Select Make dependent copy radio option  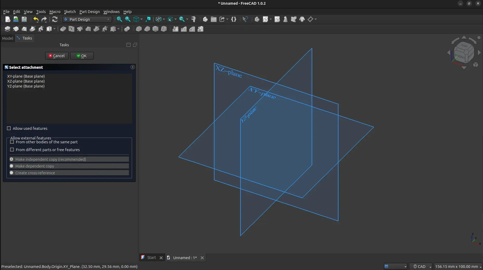coord(12,166)
